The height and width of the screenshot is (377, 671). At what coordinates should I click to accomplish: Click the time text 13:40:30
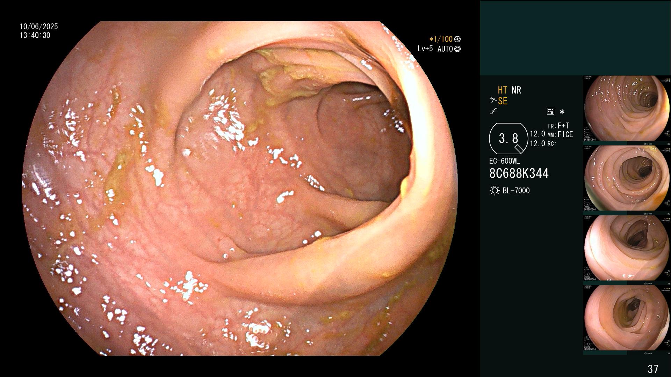(x=35, y=35)
